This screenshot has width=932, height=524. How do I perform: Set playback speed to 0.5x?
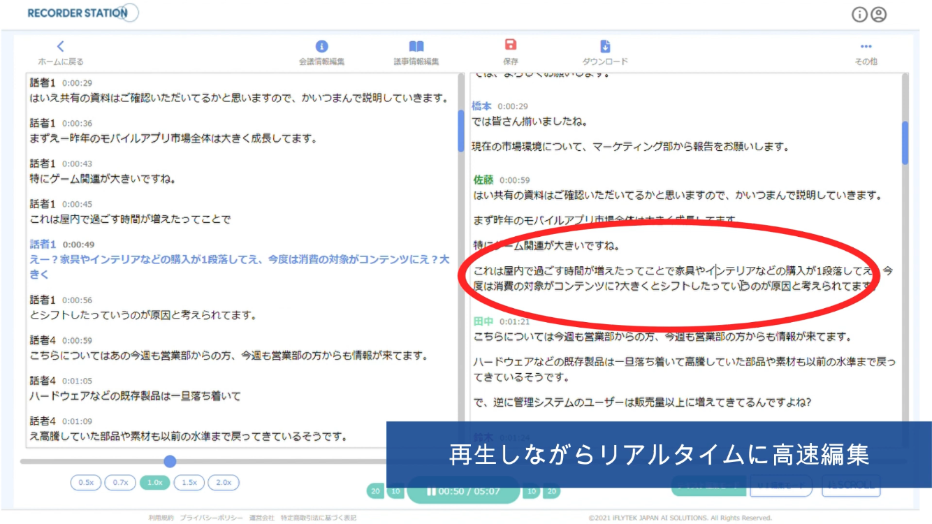[x=86, y=482]
